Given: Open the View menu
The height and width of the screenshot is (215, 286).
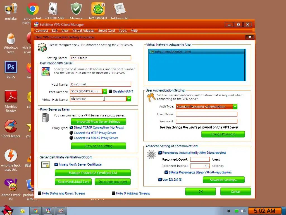Looking at the screenshot, I should pos(65,31).
